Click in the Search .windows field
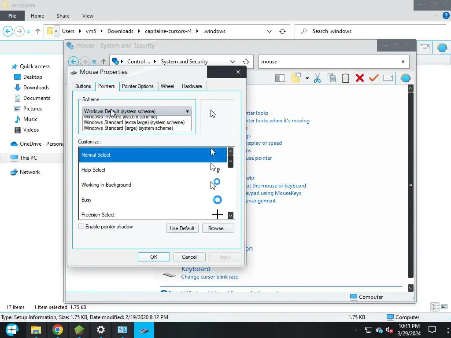Screen dimensions: 451x338 [x=370, y=31]
